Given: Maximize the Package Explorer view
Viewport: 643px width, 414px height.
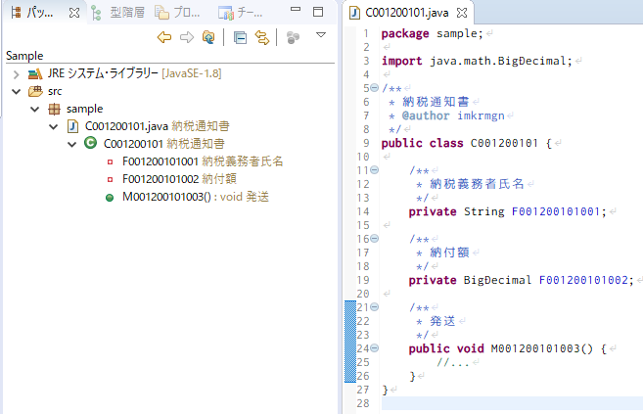Looking at the screenshot, I should pyautogui.click(x=318, y=12).
